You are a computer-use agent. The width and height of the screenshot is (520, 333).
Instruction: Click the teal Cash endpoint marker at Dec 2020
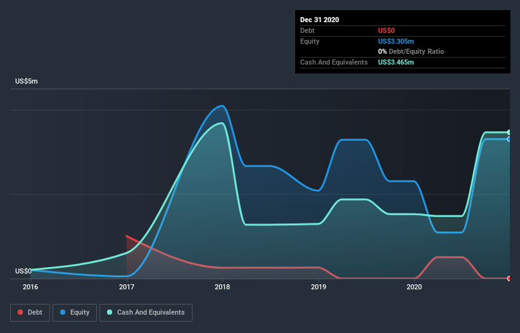[x=509, y=132]
